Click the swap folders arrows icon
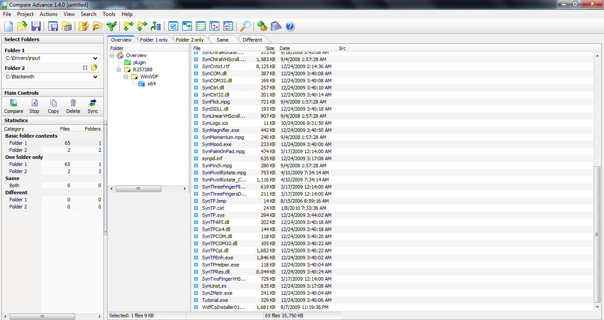The height and width of the screenshot is (320, 604). click(x=85, y=68)
